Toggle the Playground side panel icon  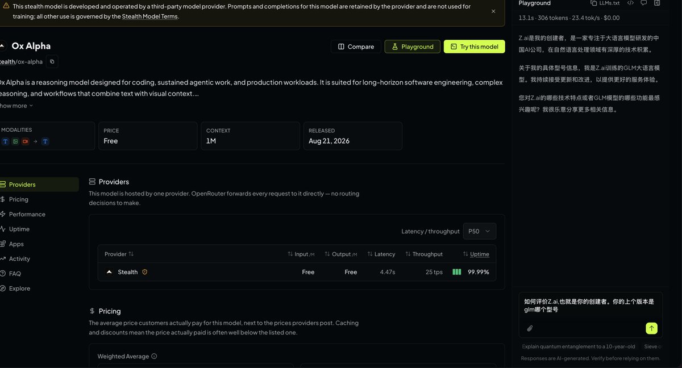656,3
